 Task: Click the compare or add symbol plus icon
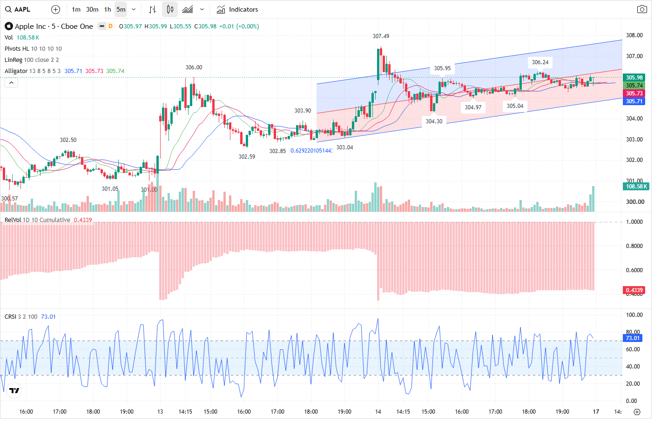pos(55,9)
